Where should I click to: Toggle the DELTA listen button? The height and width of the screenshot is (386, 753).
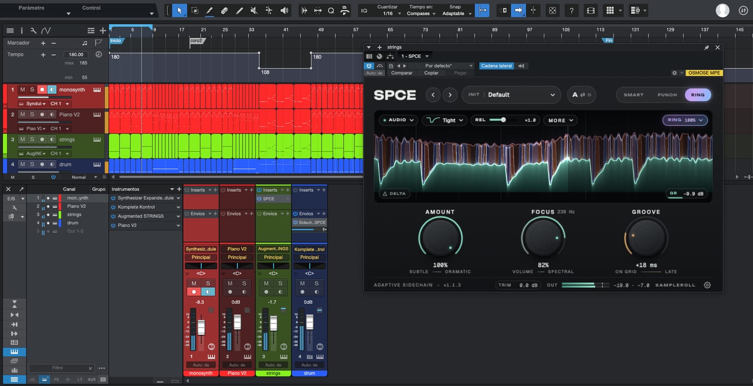[x=394, y=193]
